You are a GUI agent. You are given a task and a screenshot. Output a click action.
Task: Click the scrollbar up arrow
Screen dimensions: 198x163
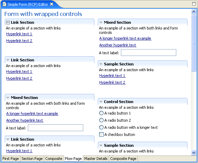click(194, 12)
